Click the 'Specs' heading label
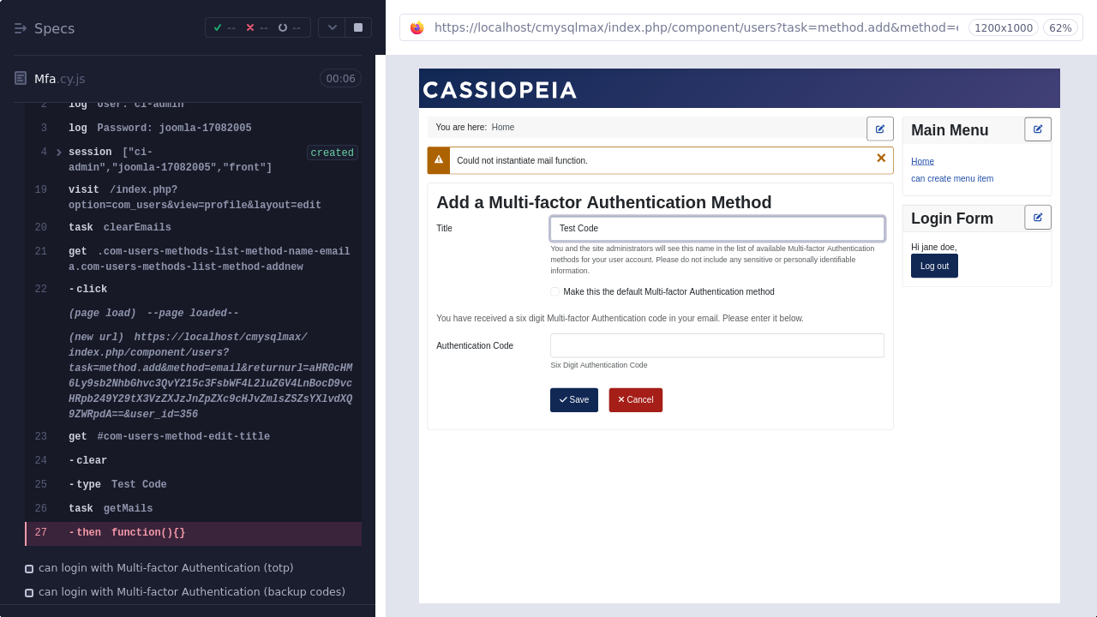The width and height of the screenshot is (1097, 617). 54,28
